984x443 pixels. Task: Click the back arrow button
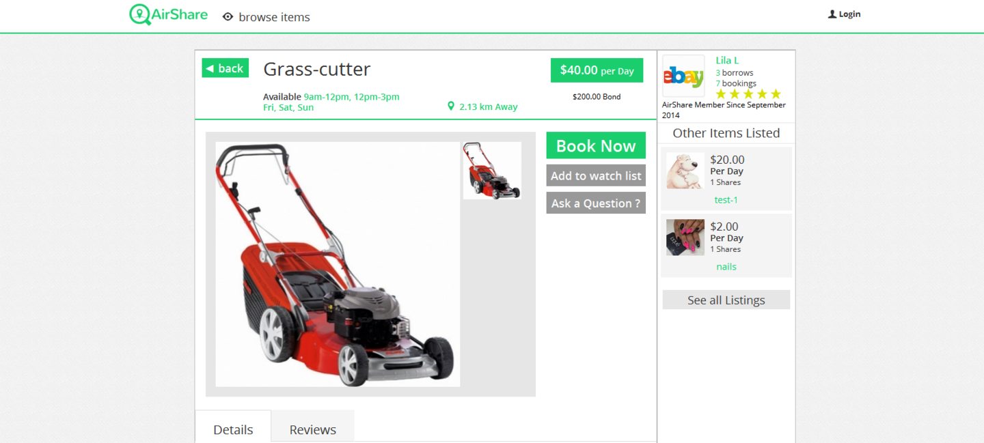[x=225, y=68]
